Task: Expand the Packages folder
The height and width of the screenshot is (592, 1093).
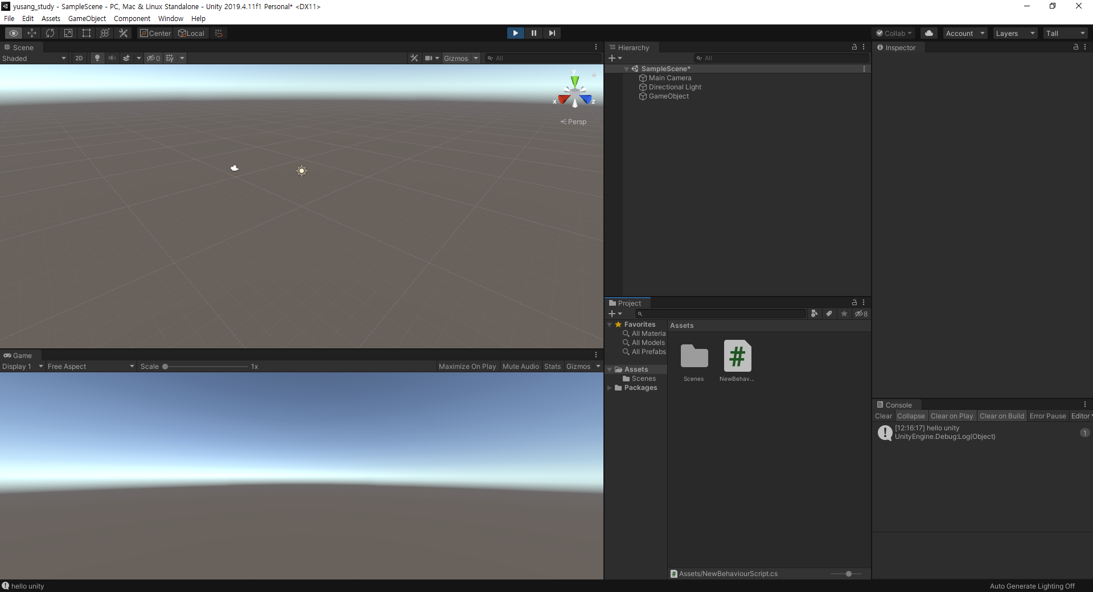Action: tap(610, 388)
